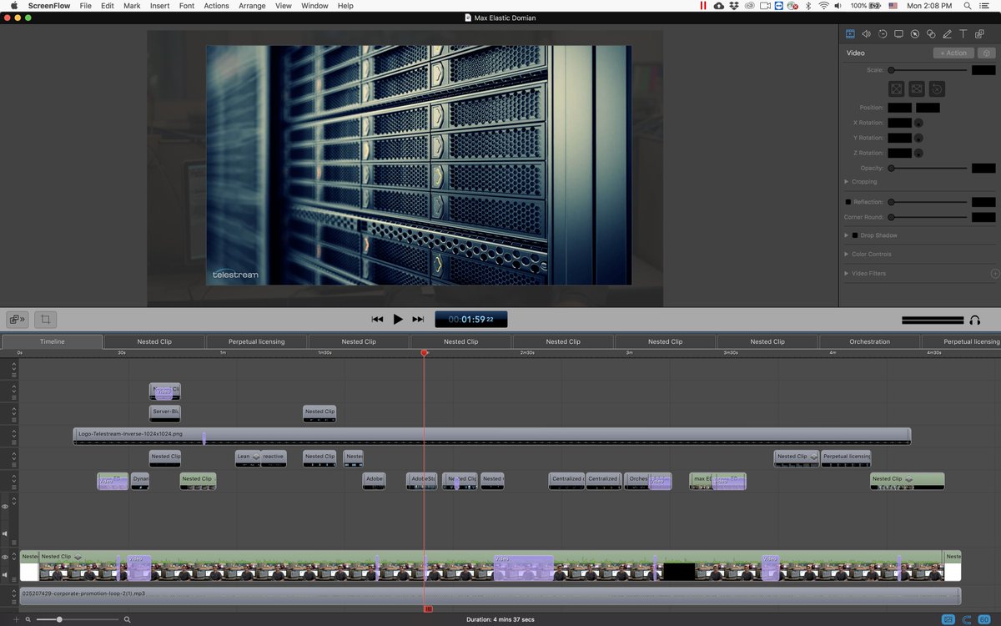Open the File menu
The width and height of the screenshot is (1001, 626).
pyautogui.click(x=86, y=6)
